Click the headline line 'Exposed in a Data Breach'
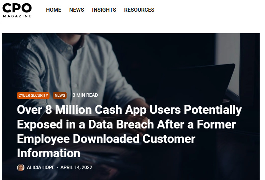265x180 pixels. pos(85,124)
